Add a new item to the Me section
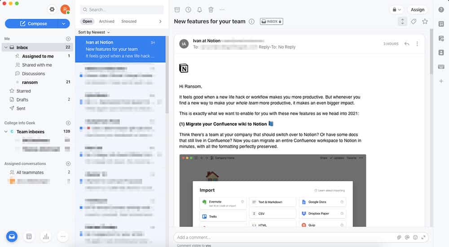This screenshot has height=247, width=449. click(68, 39)
